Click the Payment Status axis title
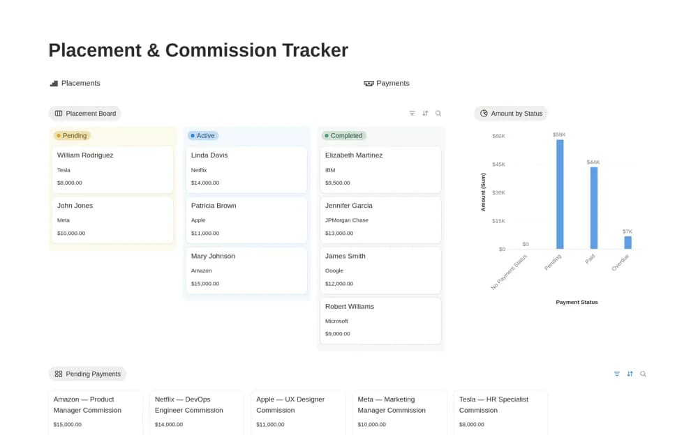 (577, 302)
